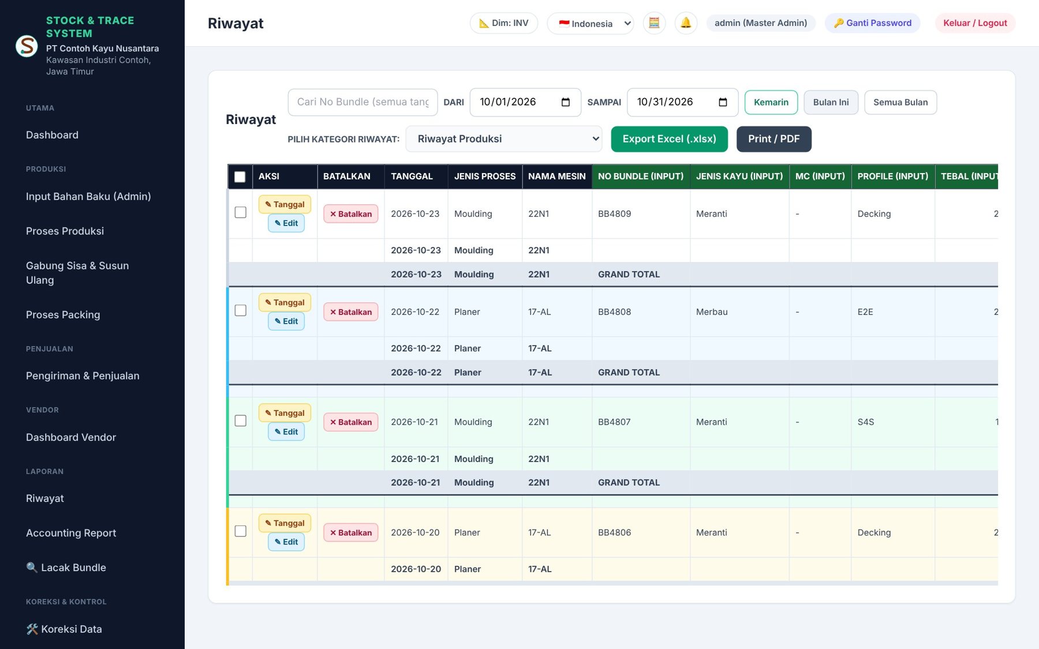
Task: Click Tanggal button for BB4809 row
Action: [285, 204]
